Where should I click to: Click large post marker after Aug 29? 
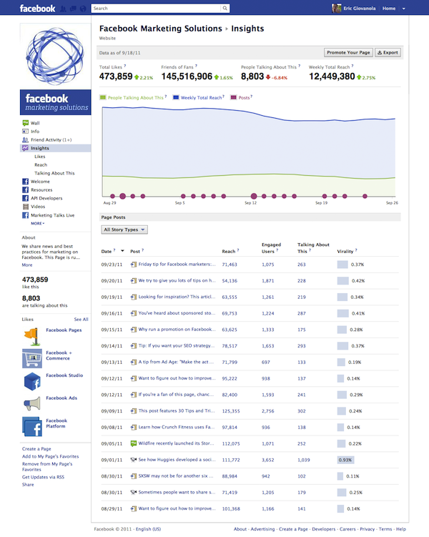click(122, 196)
